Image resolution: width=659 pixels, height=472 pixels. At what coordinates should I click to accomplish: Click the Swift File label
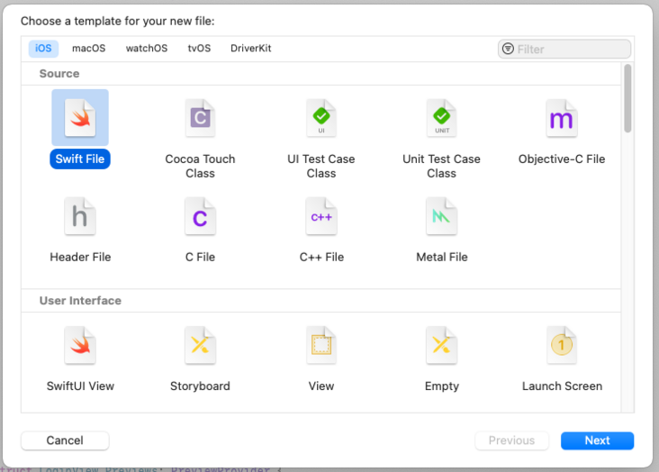(x=80, y=159)
